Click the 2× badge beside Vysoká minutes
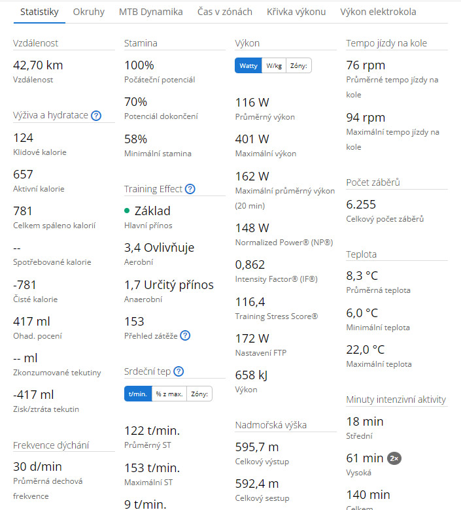461x510 pixels. point(394,458)
